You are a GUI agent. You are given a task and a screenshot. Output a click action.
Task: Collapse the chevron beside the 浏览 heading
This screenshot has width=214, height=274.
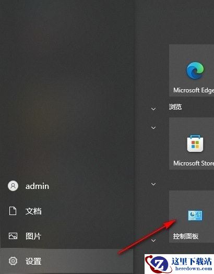tap(153, 109)
